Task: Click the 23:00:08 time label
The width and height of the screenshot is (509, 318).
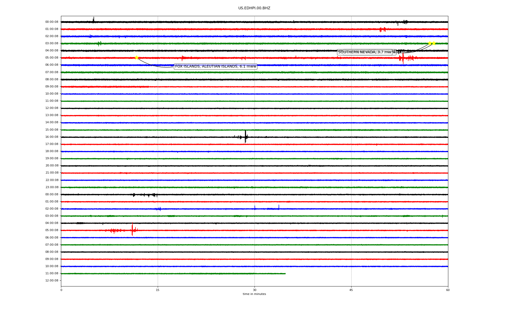Action: (52, 187)
